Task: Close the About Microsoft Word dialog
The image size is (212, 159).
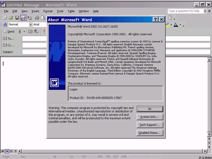Action: pyautogui.click(x=161, y=20)
